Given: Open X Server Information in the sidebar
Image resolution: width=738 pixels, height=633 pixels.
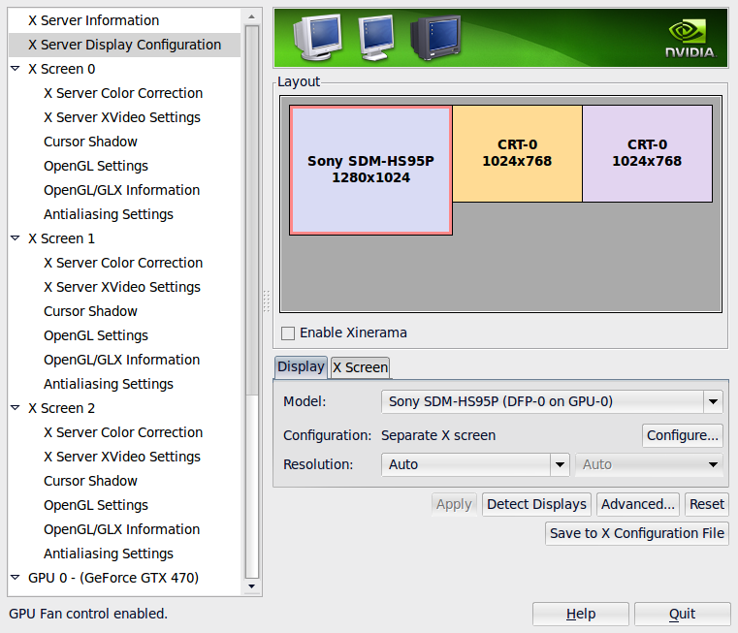Looking at the screenshot, I should pyautogui.click(x=93, y=20).
